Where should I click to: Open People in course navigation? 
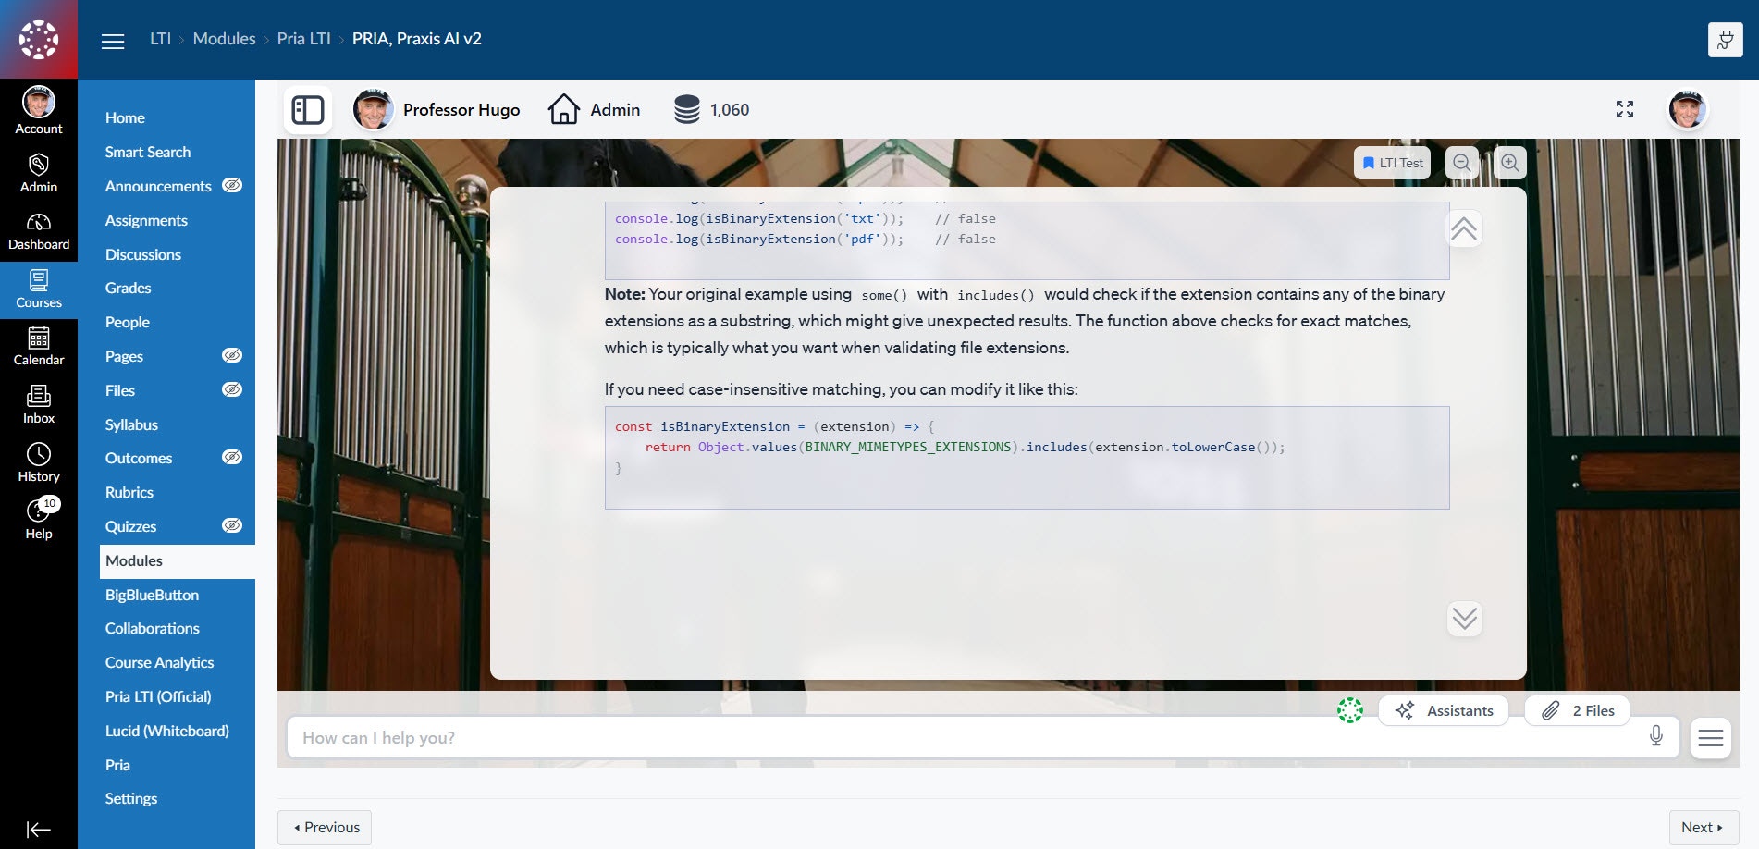pyautogui.click(x=128, y=322)
